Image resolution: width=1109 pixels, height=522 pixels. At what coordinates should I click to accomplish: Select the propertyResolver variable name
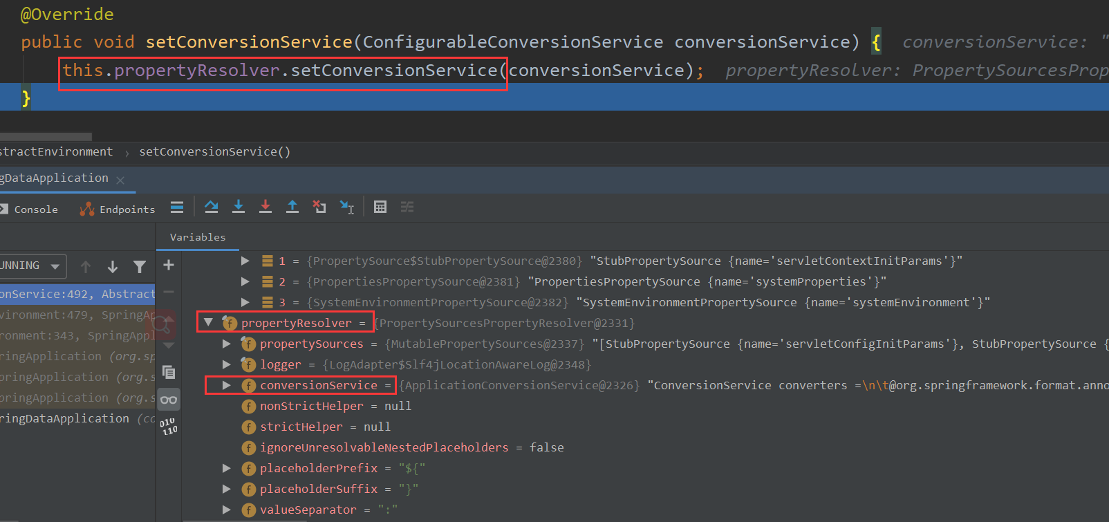[296, 323]
